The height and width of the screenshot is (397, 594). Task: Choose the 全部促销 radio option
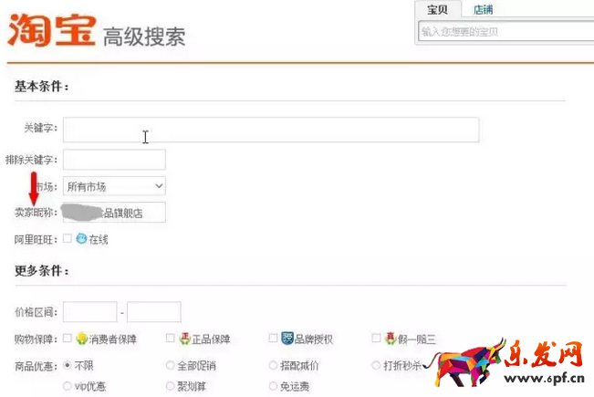click(x=170, y=365)
